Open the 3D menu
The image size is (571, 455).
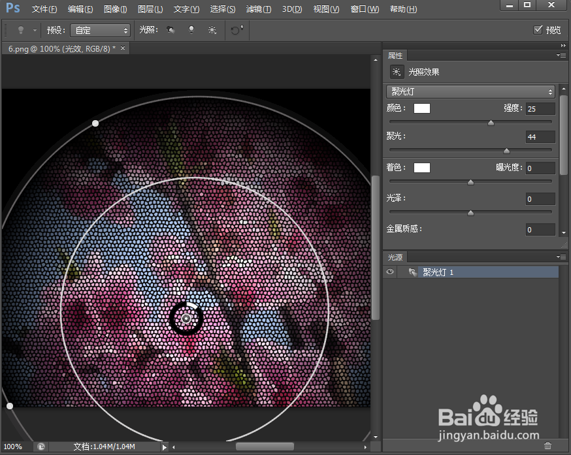tap(292, 9)
